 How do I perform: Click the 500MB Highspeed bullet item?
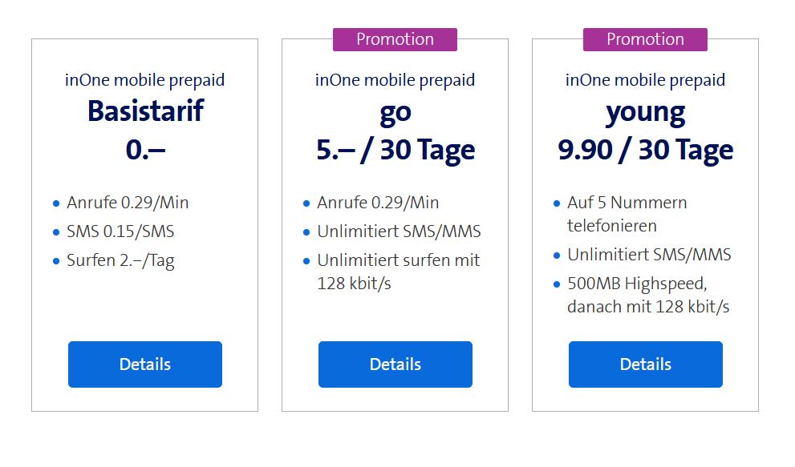(648, 295)
